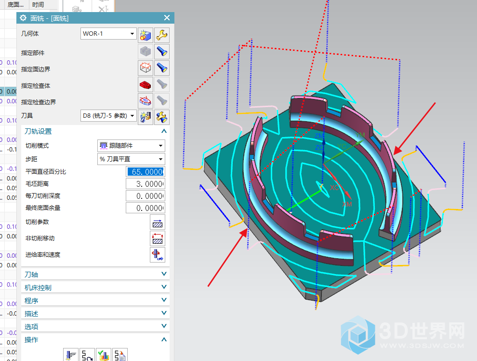Expand the 刀轴 section
Viewport: 477px width, 361px height.
[164, 274]
